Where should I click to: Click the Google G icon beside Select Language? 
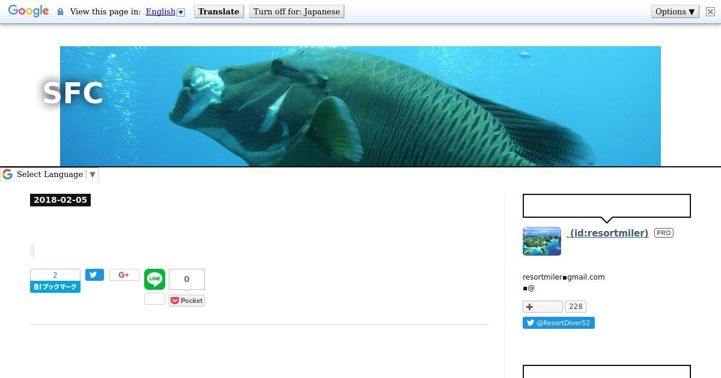pos(8,174)
